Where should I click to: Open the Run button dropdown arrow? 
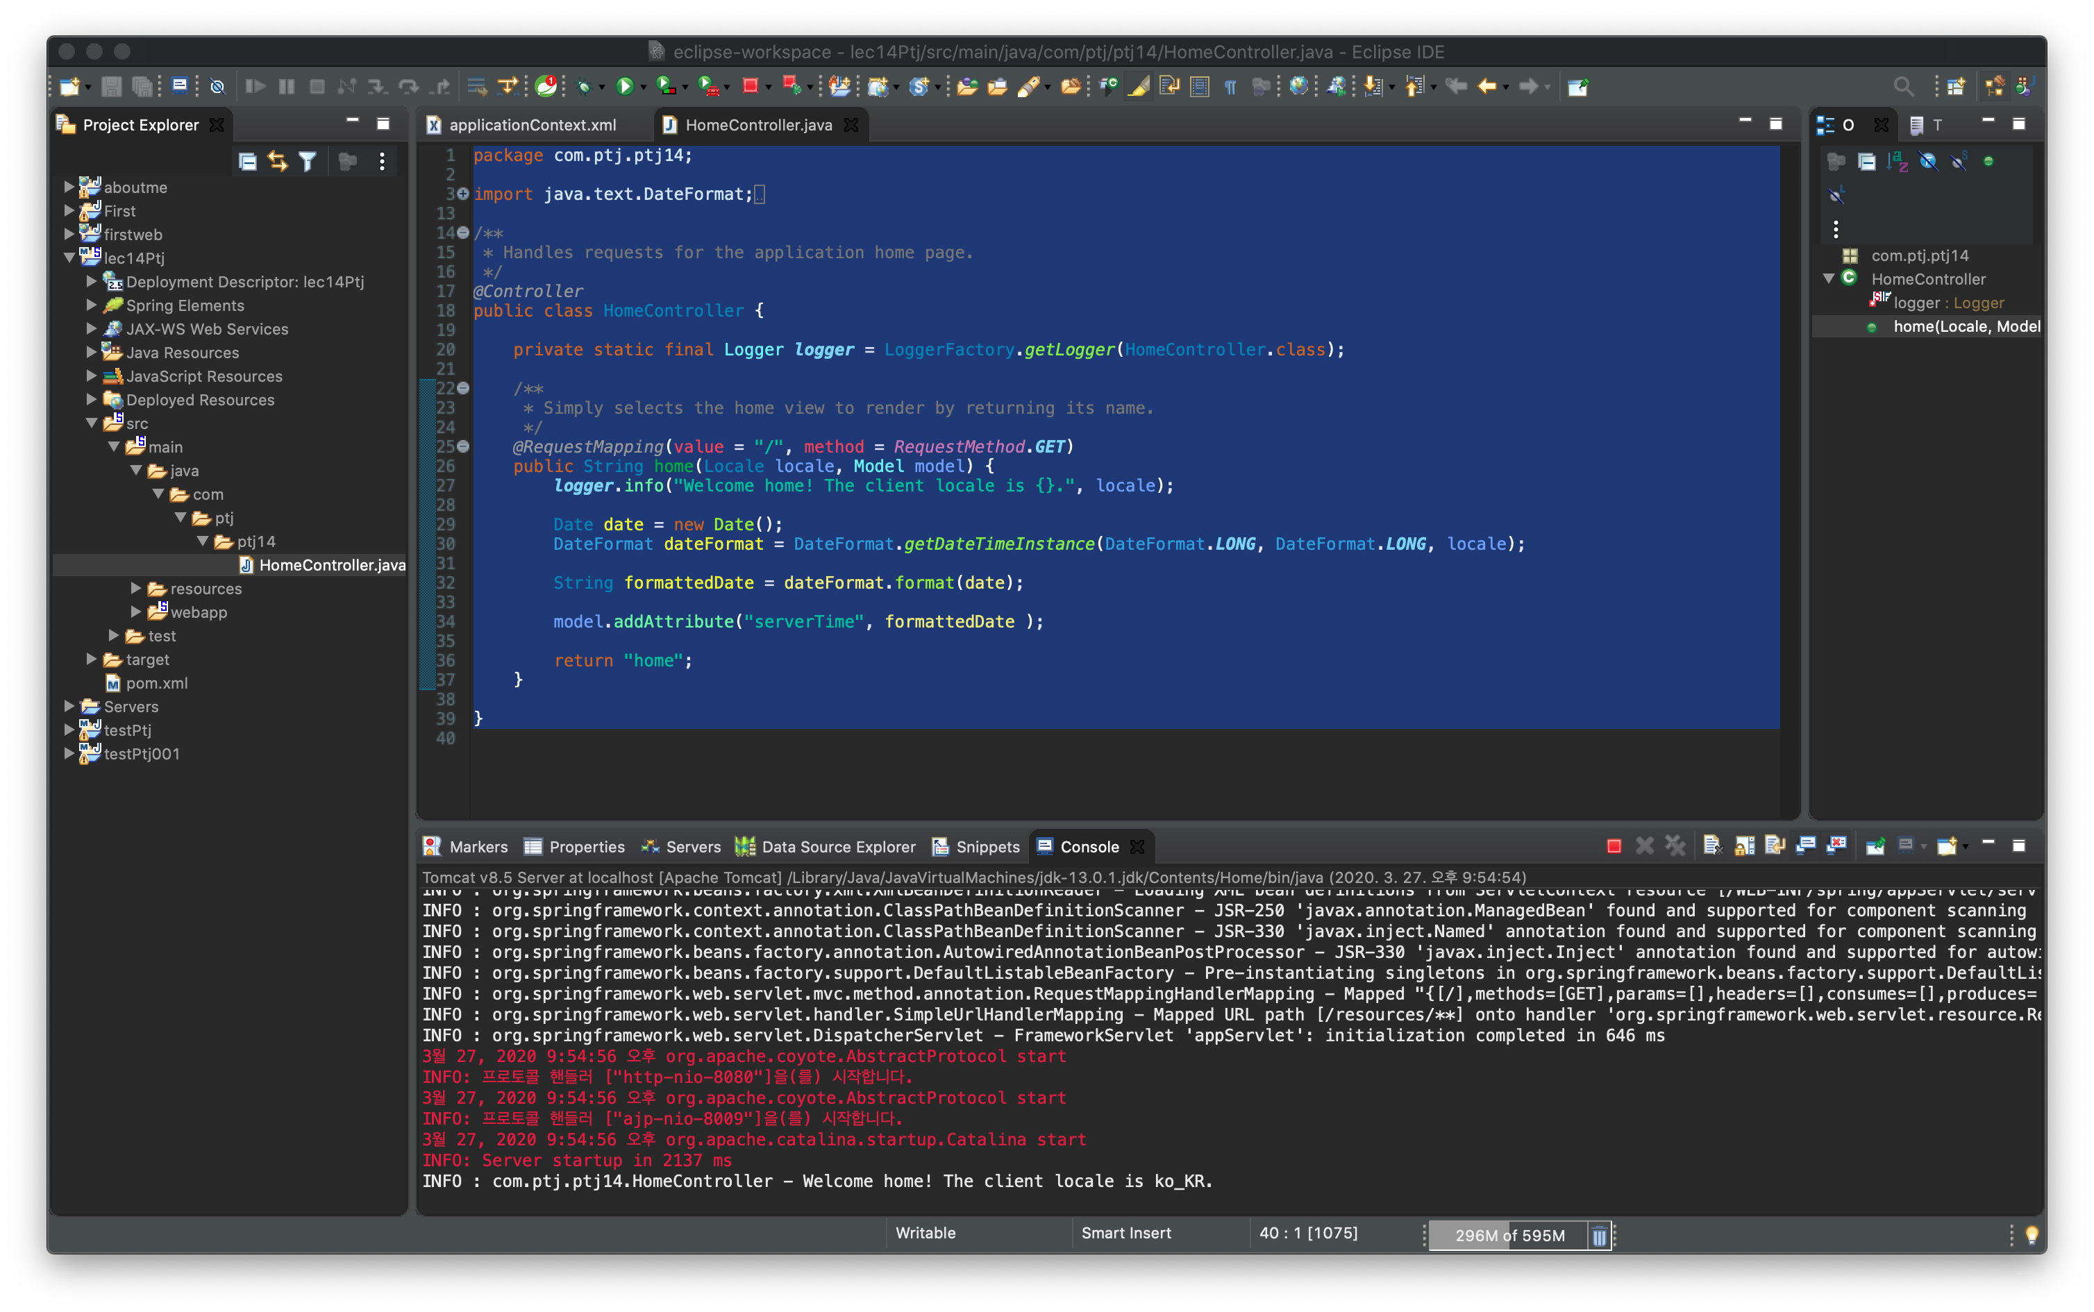point(643,87)
